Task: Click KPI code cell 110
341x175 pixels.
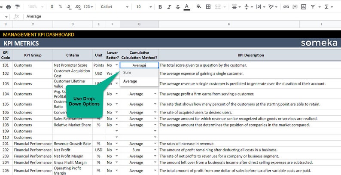Action: 6,137
